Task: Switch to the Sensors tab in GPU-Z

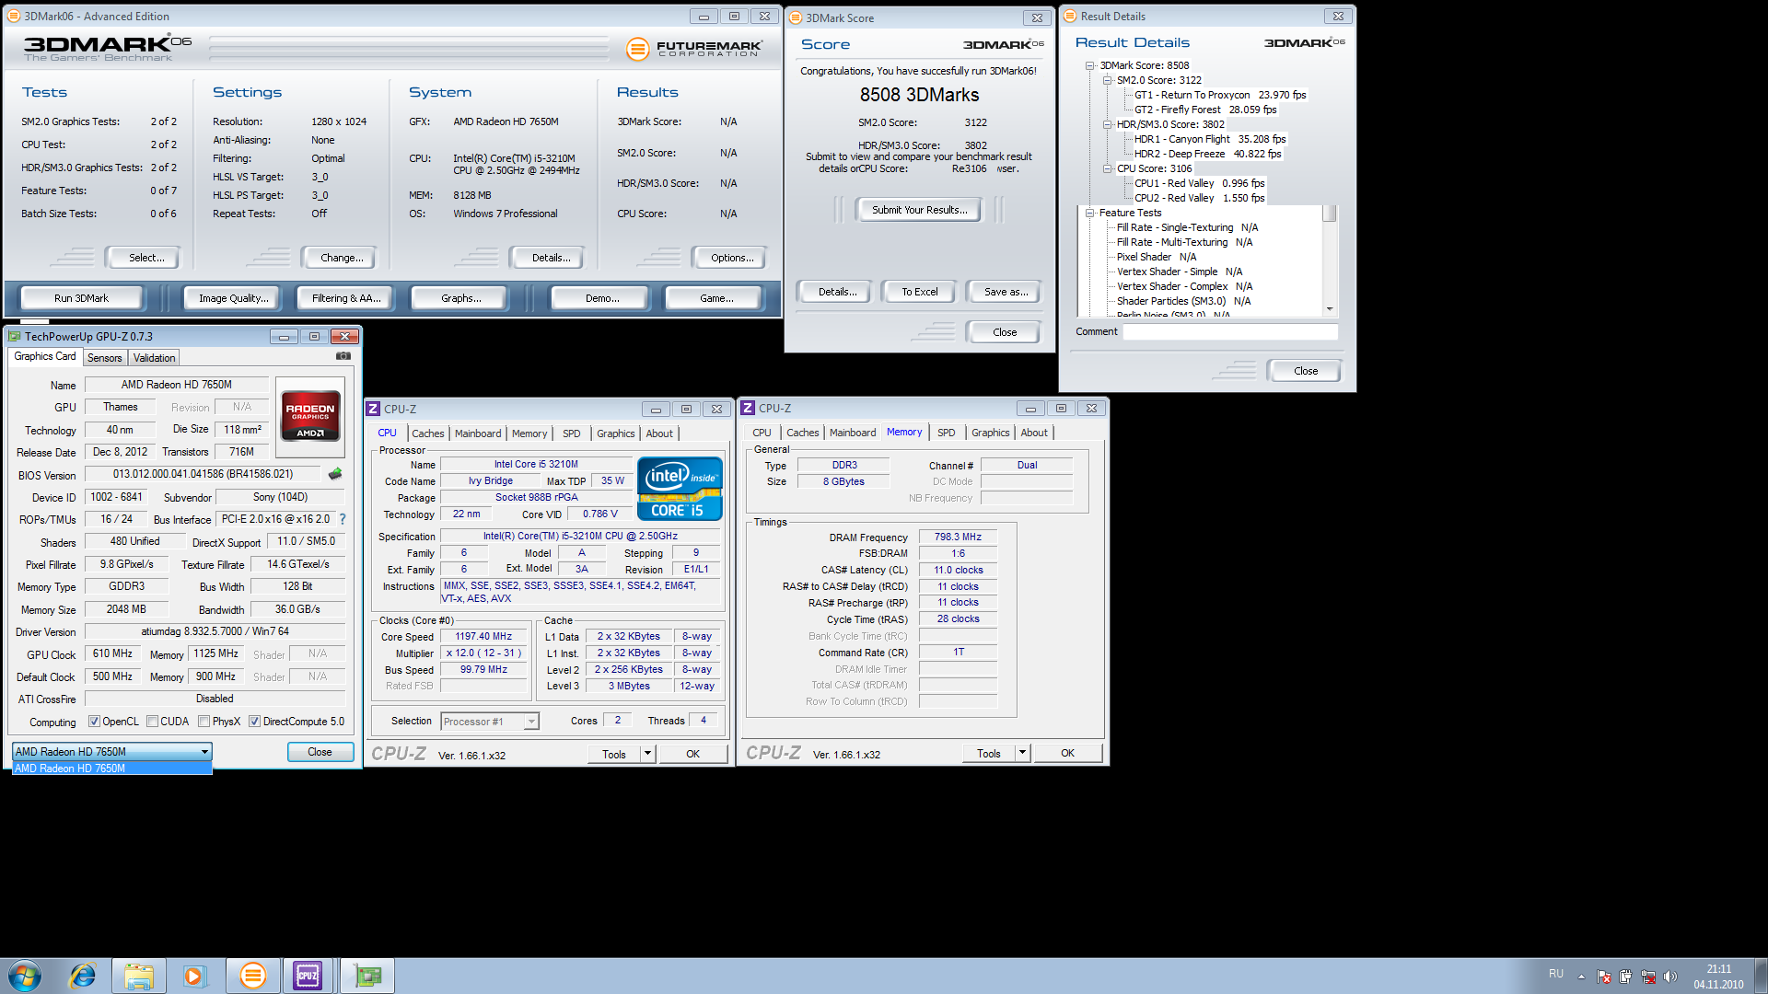Action: click(104, 358)
